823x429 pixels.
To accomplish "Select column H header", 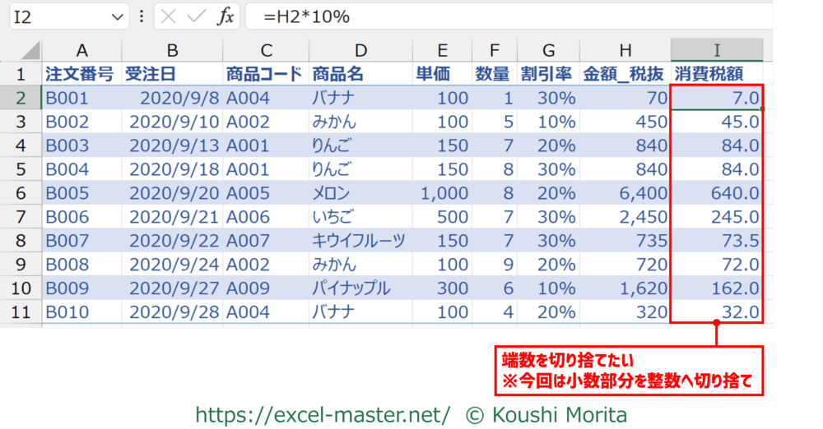I will (625, 49).
